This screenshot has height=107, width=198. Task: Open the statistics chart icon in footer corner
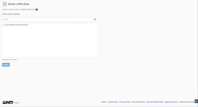point(196,101)
